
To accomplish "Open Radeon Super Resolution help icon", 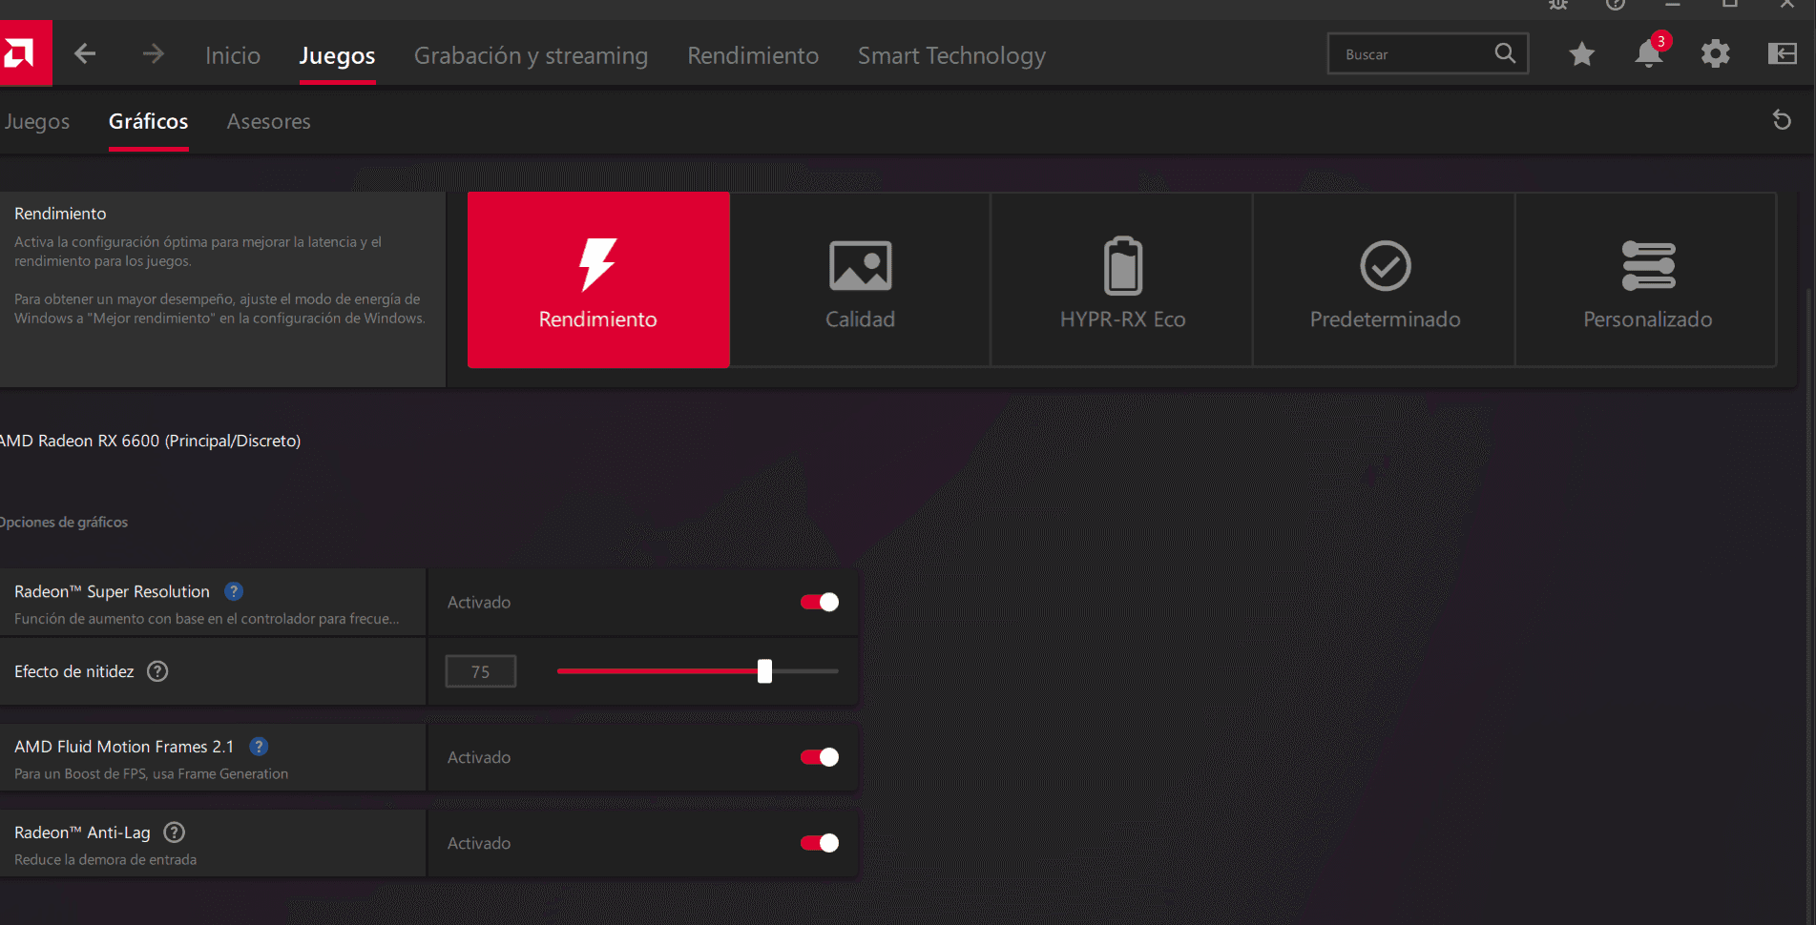I will pos(234,591).
